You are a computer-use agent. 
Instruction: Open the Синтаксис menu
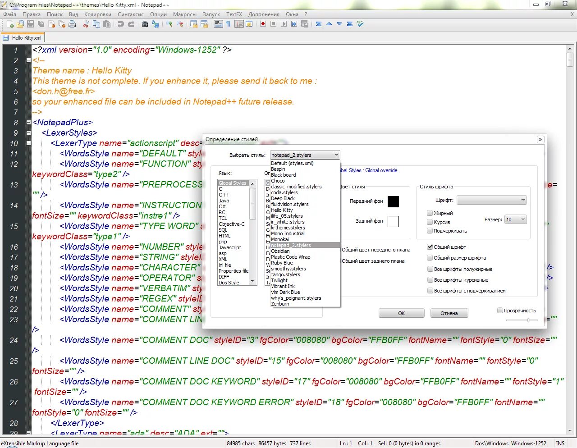point(131,14)
